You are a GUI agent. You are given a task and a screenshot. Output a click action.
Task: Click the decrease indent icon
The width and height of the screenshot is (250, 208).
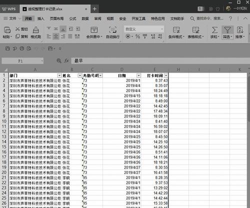[x=71, y=29]
